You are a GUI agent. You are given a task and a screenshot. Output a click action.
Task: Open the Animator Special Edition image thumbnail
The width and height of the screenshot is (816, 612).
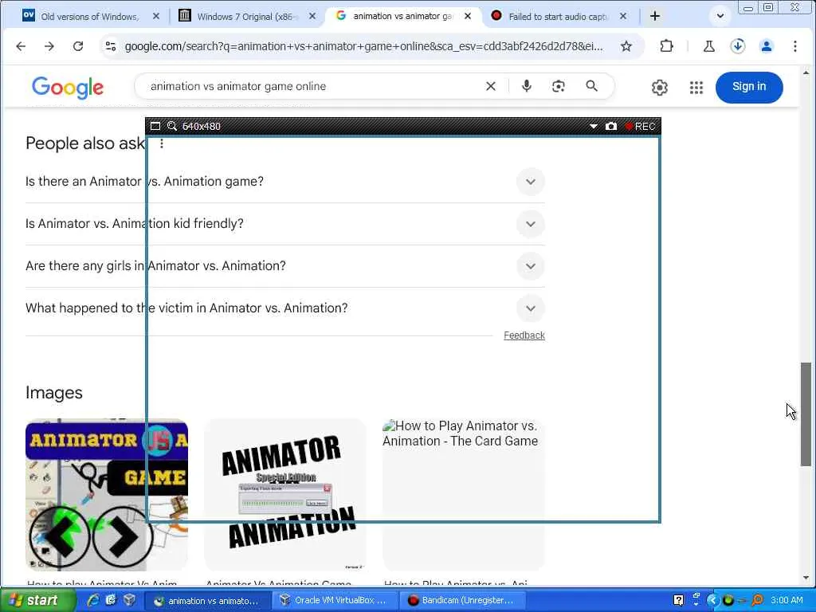(x=285, y=495)
